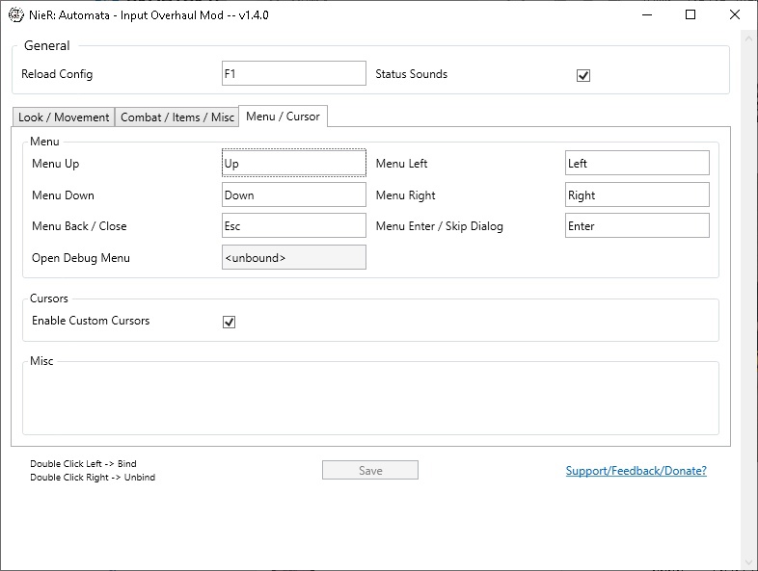Click the Save button
The height and width of the screenshot is (571, 758).
[x=370, y=470]
